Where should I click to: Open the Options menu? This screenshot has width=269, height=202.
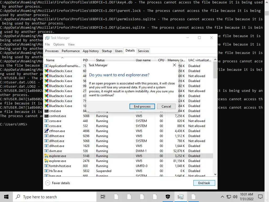59,44
